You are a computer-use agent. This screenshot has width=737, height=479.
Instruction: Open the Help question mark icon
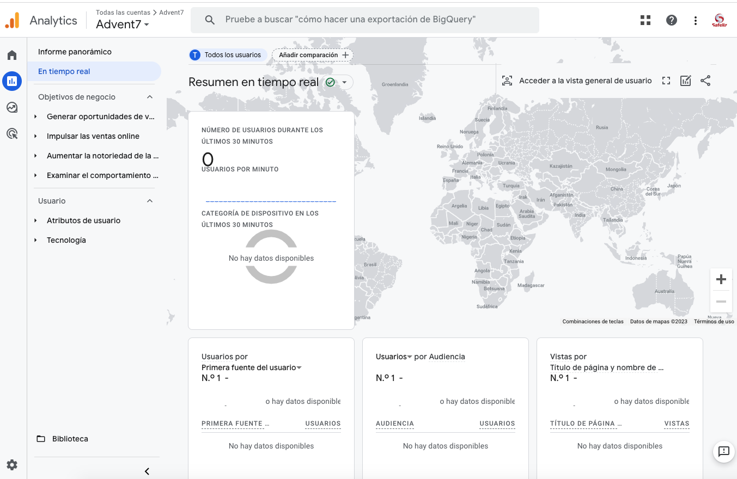672,20
